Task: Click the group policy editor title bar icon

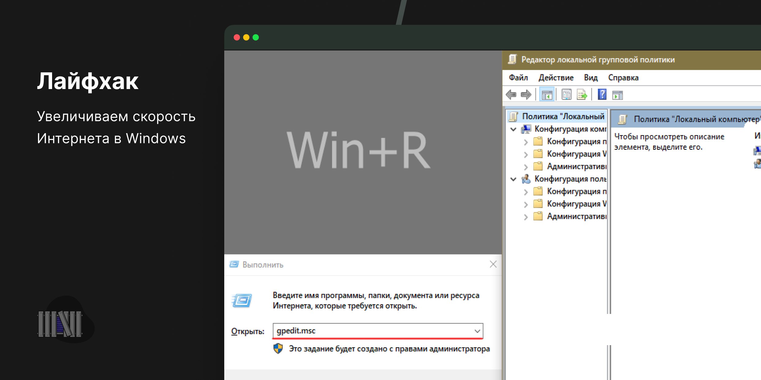Action: pyautogui.click(x=513, y=59)
